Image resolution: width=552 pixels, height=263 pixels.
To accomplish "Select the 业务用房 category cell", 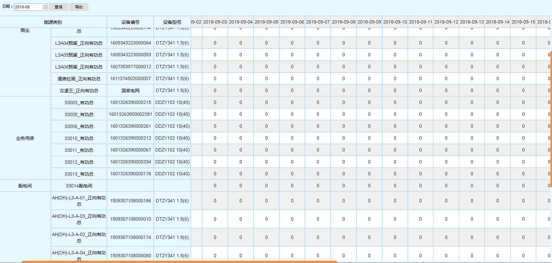I will click(x=25, y=138).
